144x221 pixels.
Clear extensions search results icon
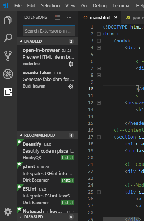57,17
